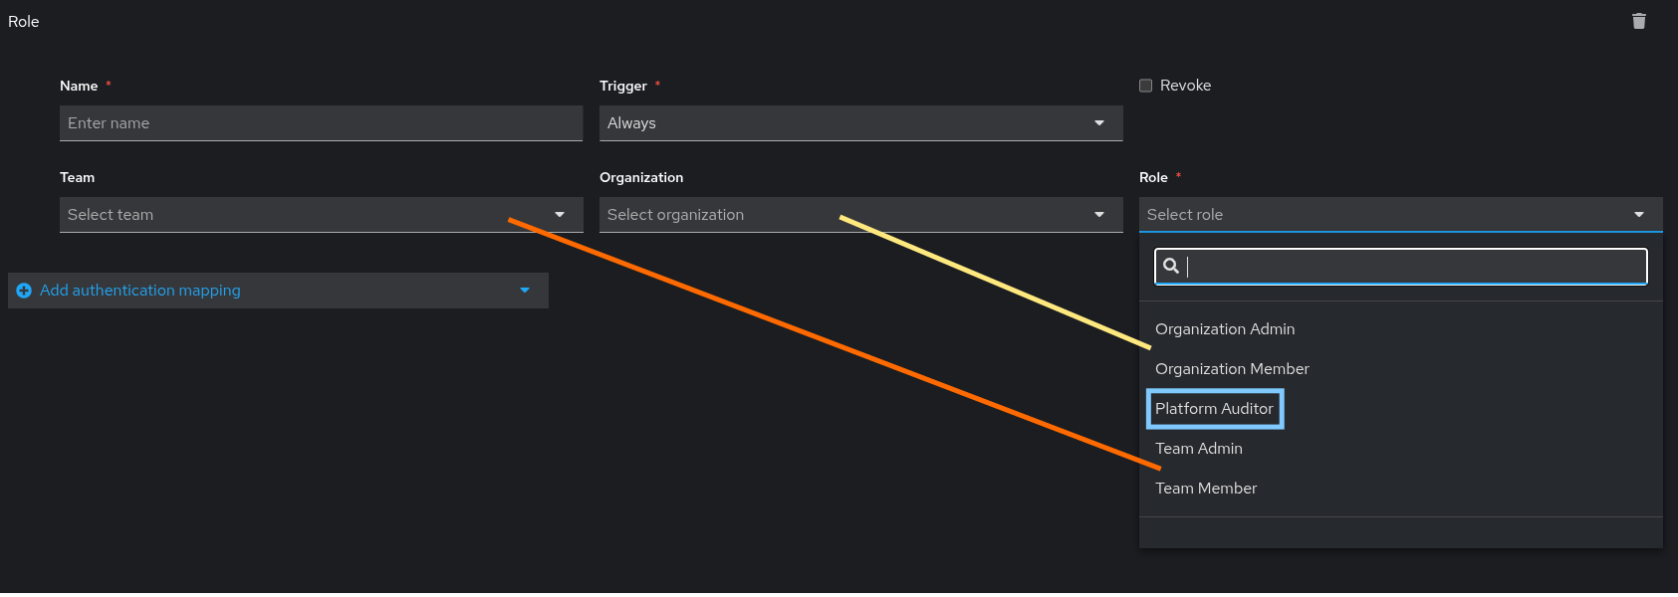This screenshot has height=597, width=1678.
Task: Pick Team Member in the role list
Action: [1206, 489]
